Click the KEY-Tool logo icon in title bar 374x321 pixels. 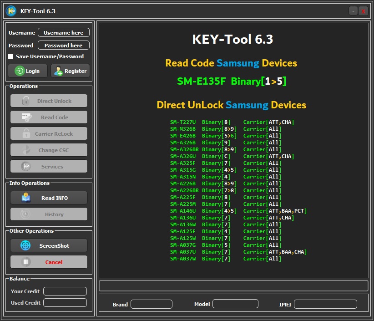(x=11, y=11)
